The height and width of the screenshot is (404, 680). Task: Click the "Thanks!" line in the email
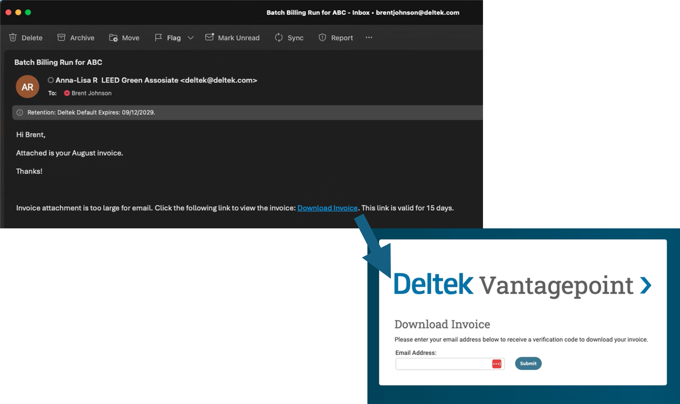tap(29, 171)
